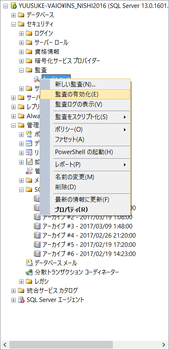Image resolution: width=169 pixels, height=350 pixels.
Task: Select 最新の情報に更新(F) menu entry
Action: click(x=85, y=199)
